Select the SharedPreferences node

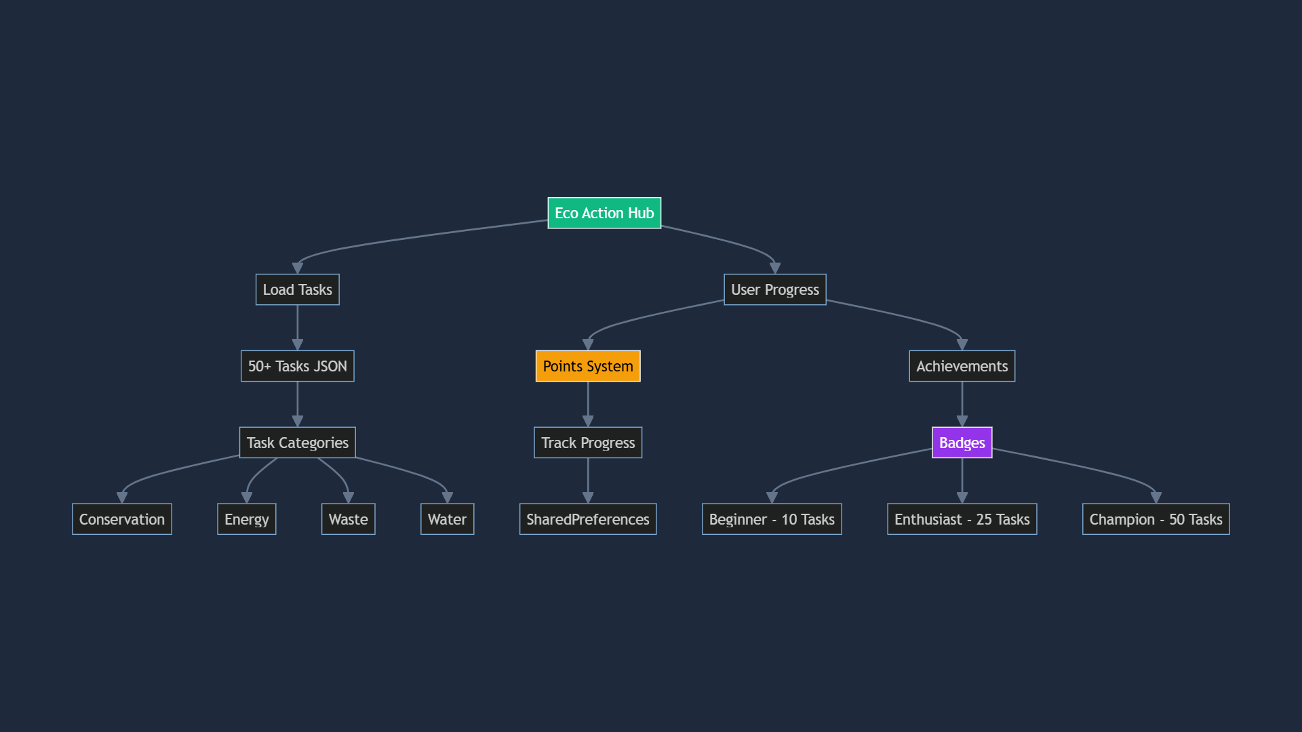[587, 519]
